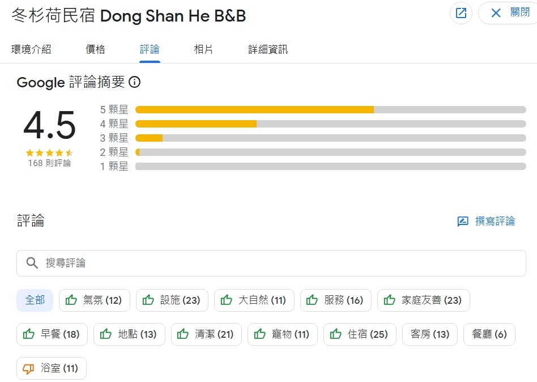
Task: Toggle the 設施 (23) filter chip
Action: point(172,300)
